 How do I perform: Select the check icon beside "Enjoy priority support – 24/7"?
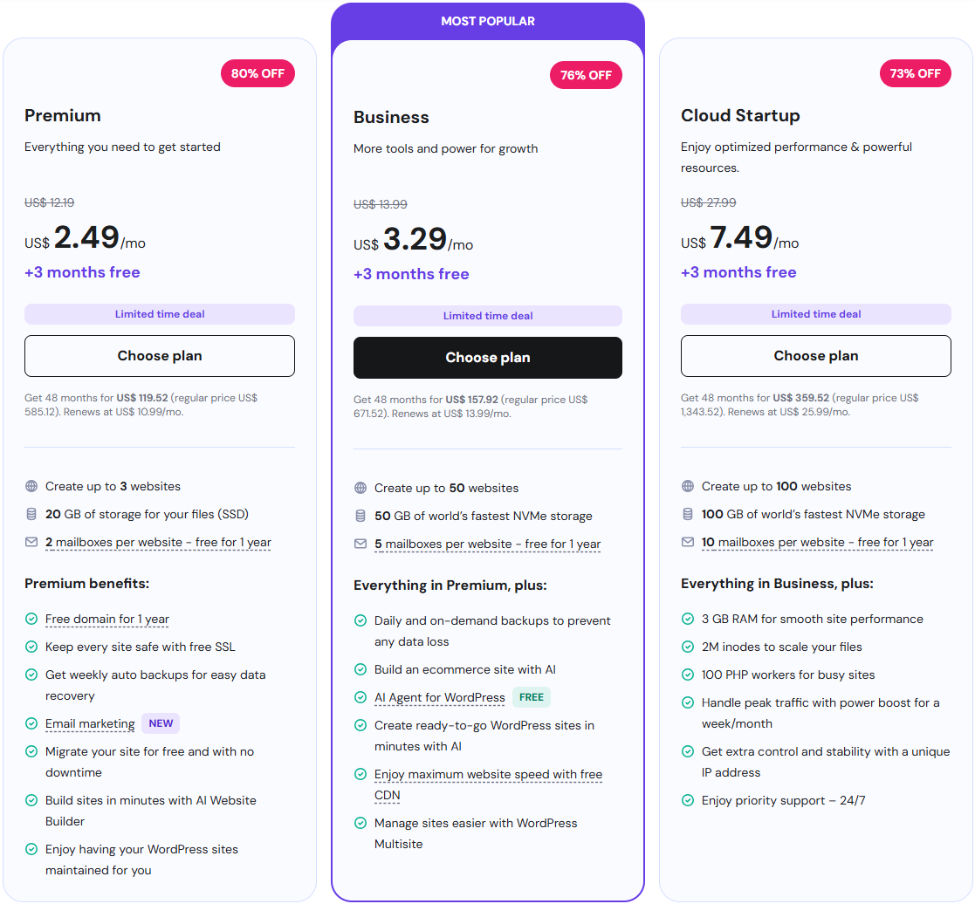coord(688,800)
